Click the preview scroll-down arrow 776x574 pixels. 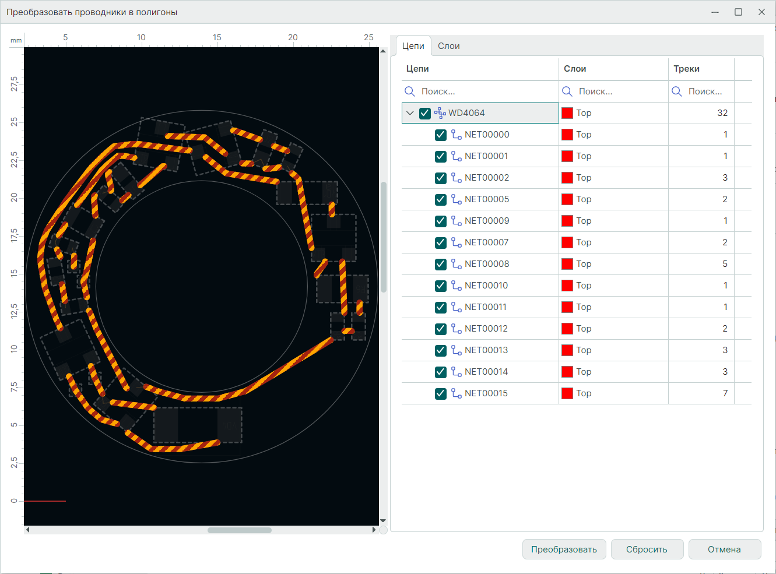click(x=383, y=520)
